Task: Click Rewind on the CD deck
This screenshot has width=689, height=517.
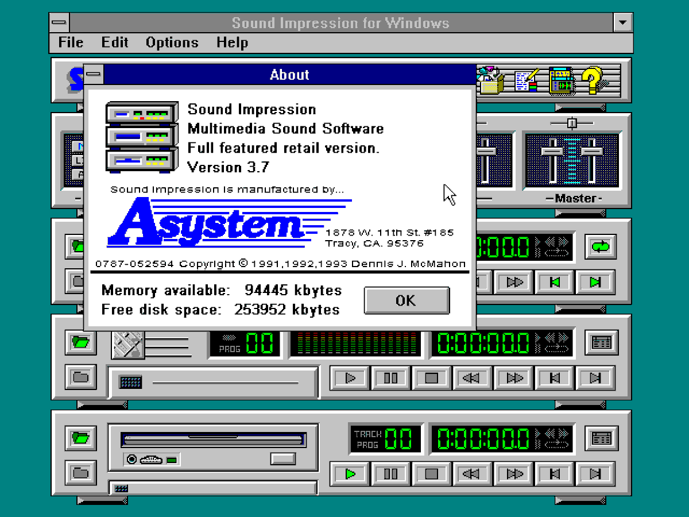Action: pyautogui.click(x=473, y=474)
